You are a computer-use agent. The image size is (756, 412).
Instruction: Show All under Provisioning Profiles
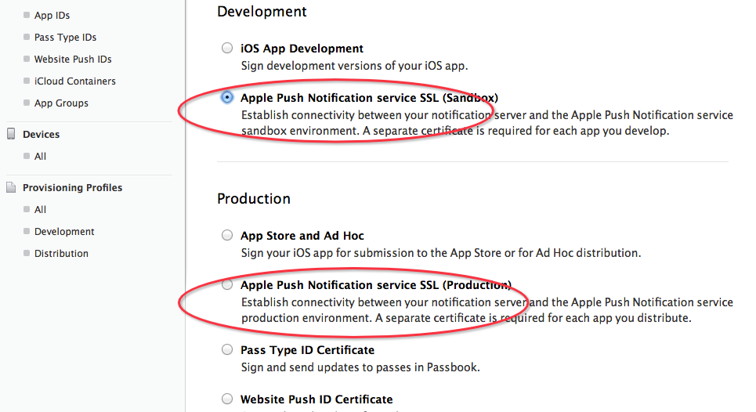(x=40, y=210)
